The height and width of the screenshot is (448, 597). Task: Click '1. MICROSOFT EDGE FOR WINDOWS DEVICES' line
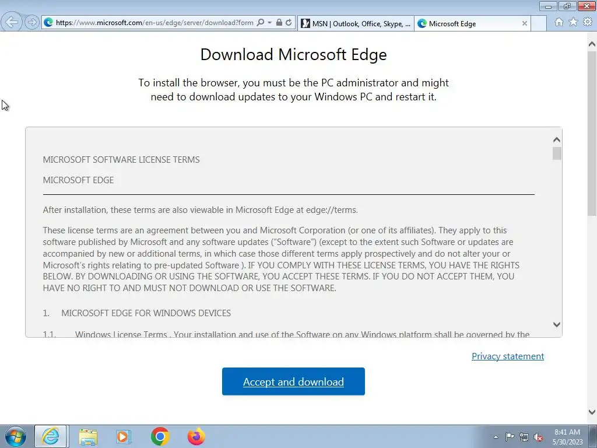(136, 313)
